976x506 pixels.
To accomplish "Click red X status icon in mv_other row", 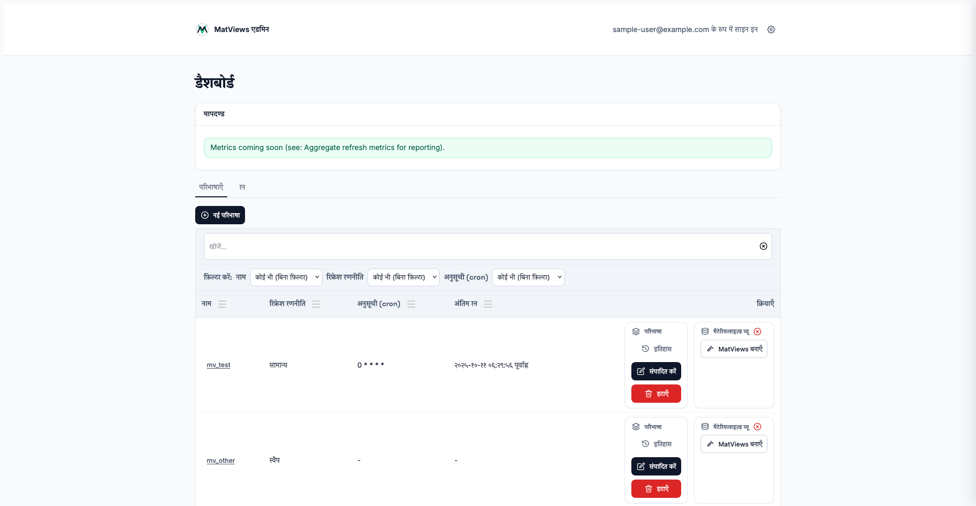I will click(757, 427).
